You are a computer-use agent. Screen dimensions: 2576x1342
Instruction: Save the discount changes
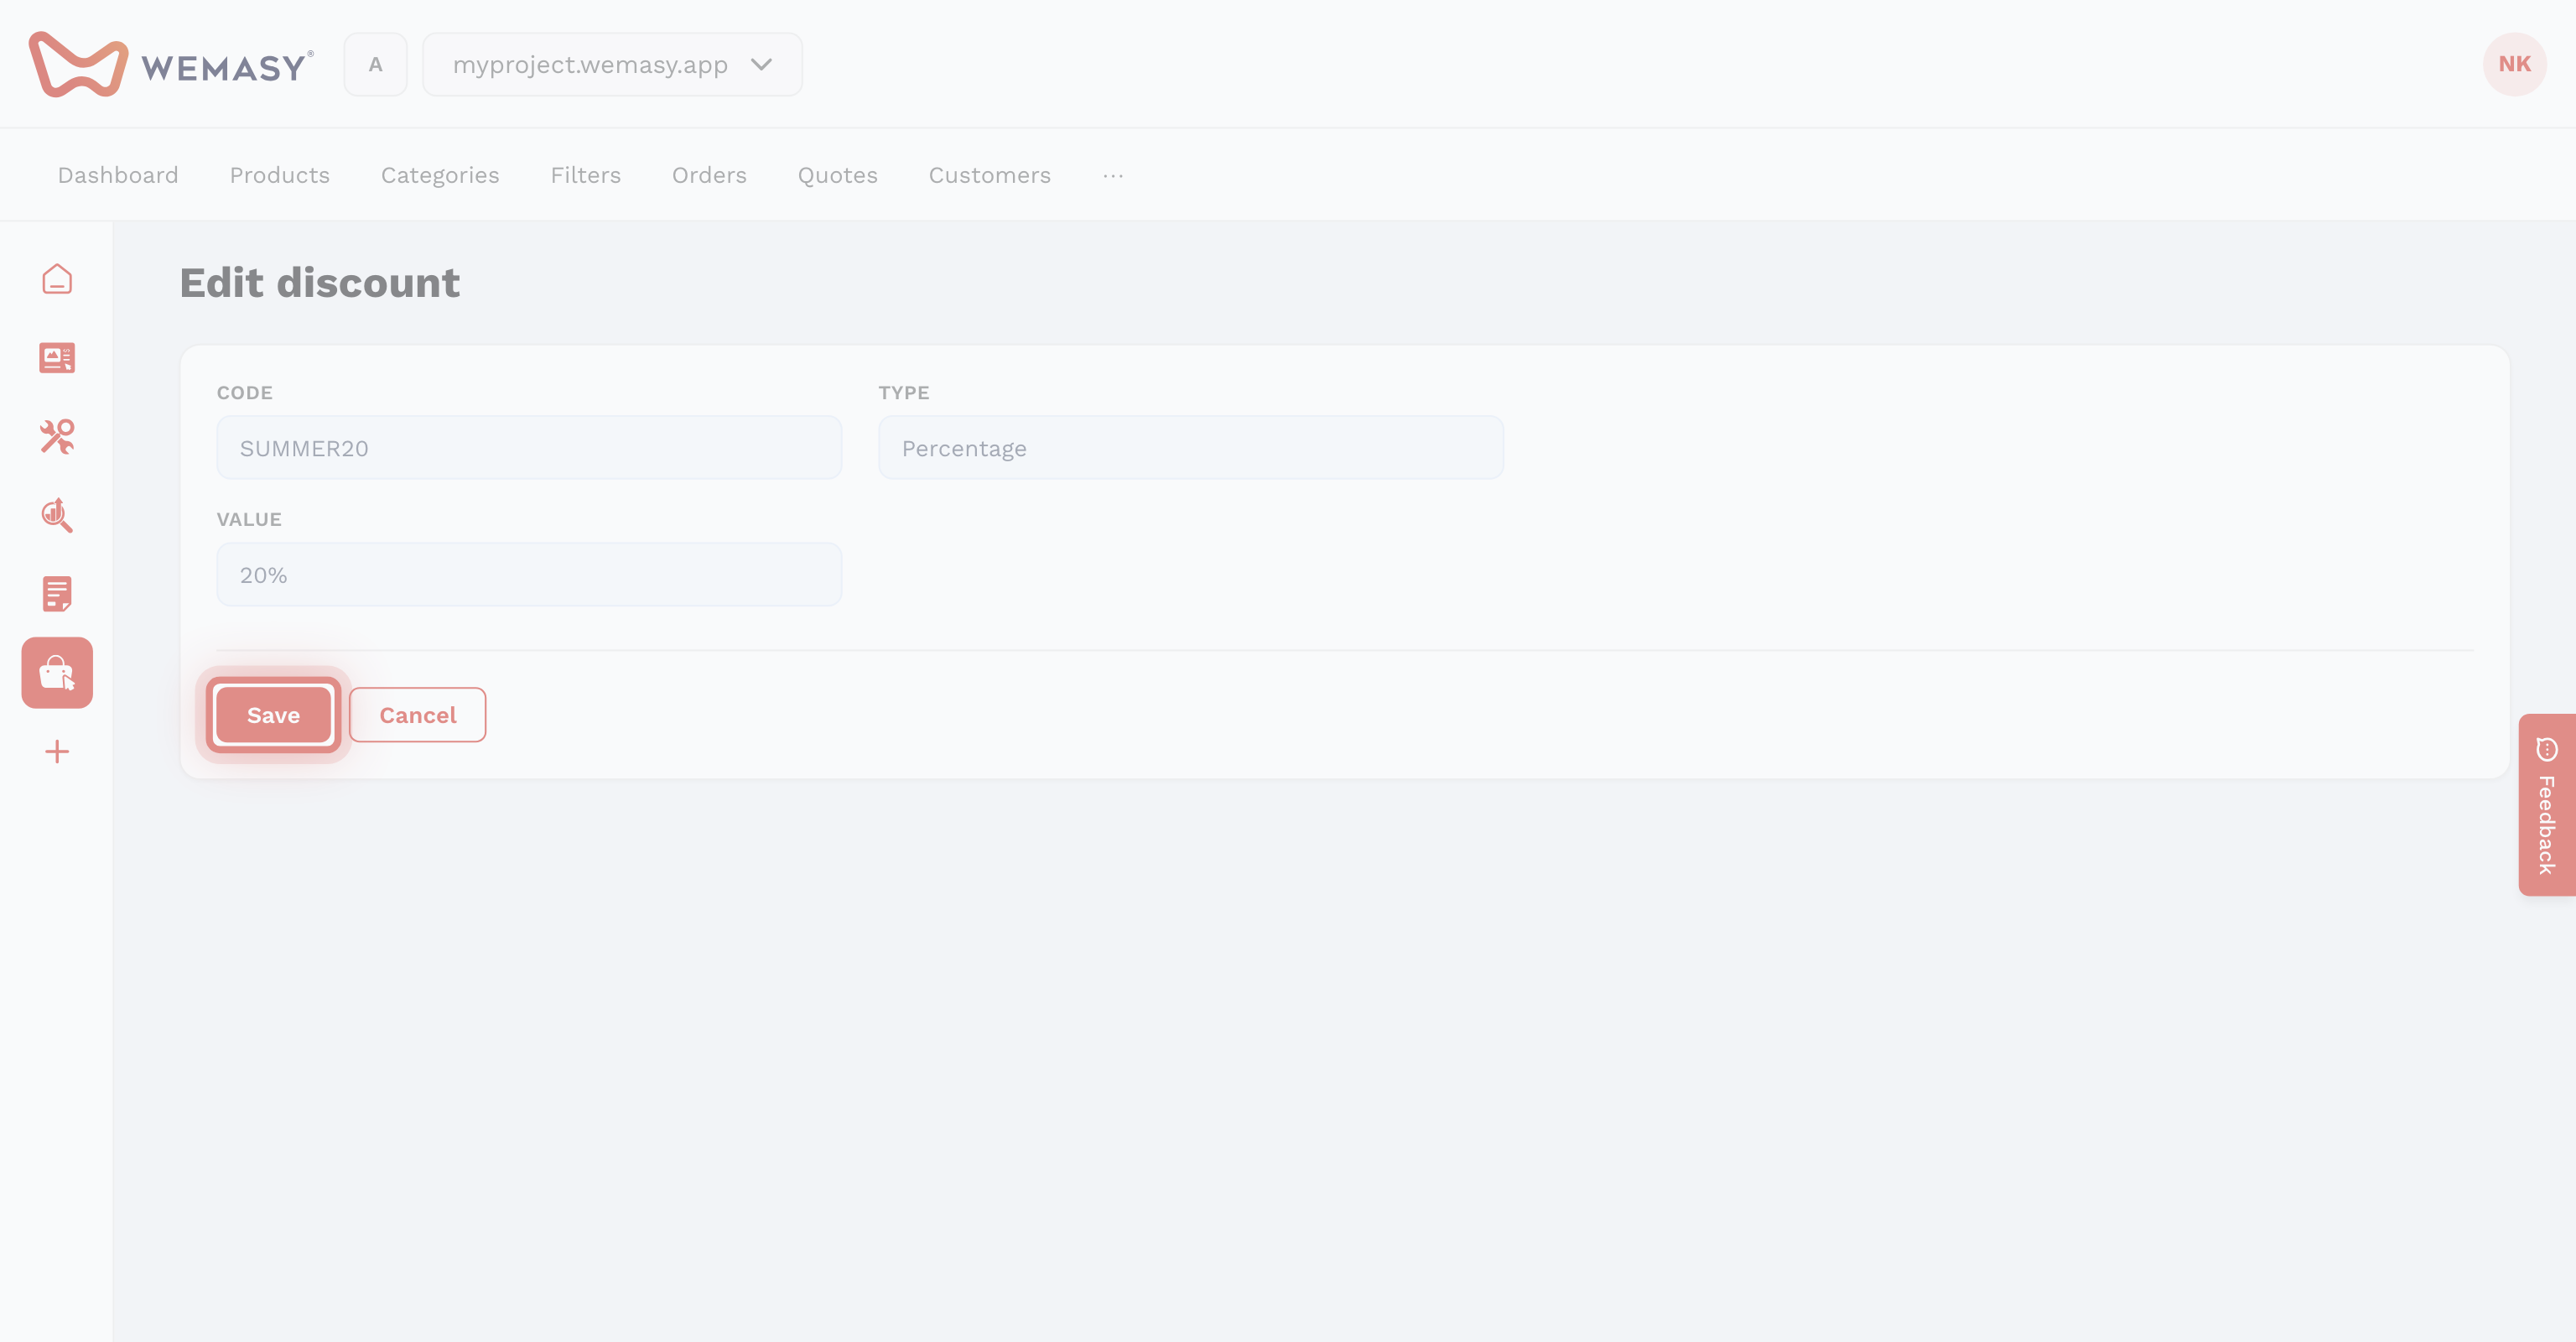(273, 715)
